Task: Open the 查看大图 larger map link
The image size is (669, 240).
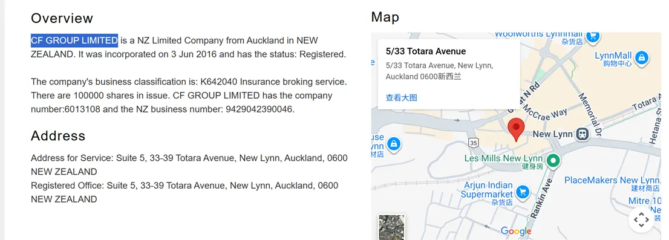Action: click(x=401, y=97)
